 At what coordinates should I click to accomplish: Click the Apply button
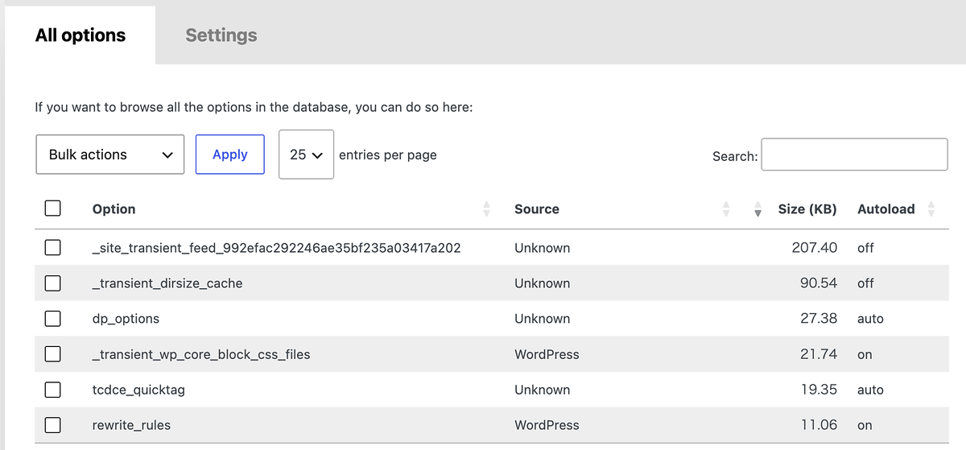(230, 155)
